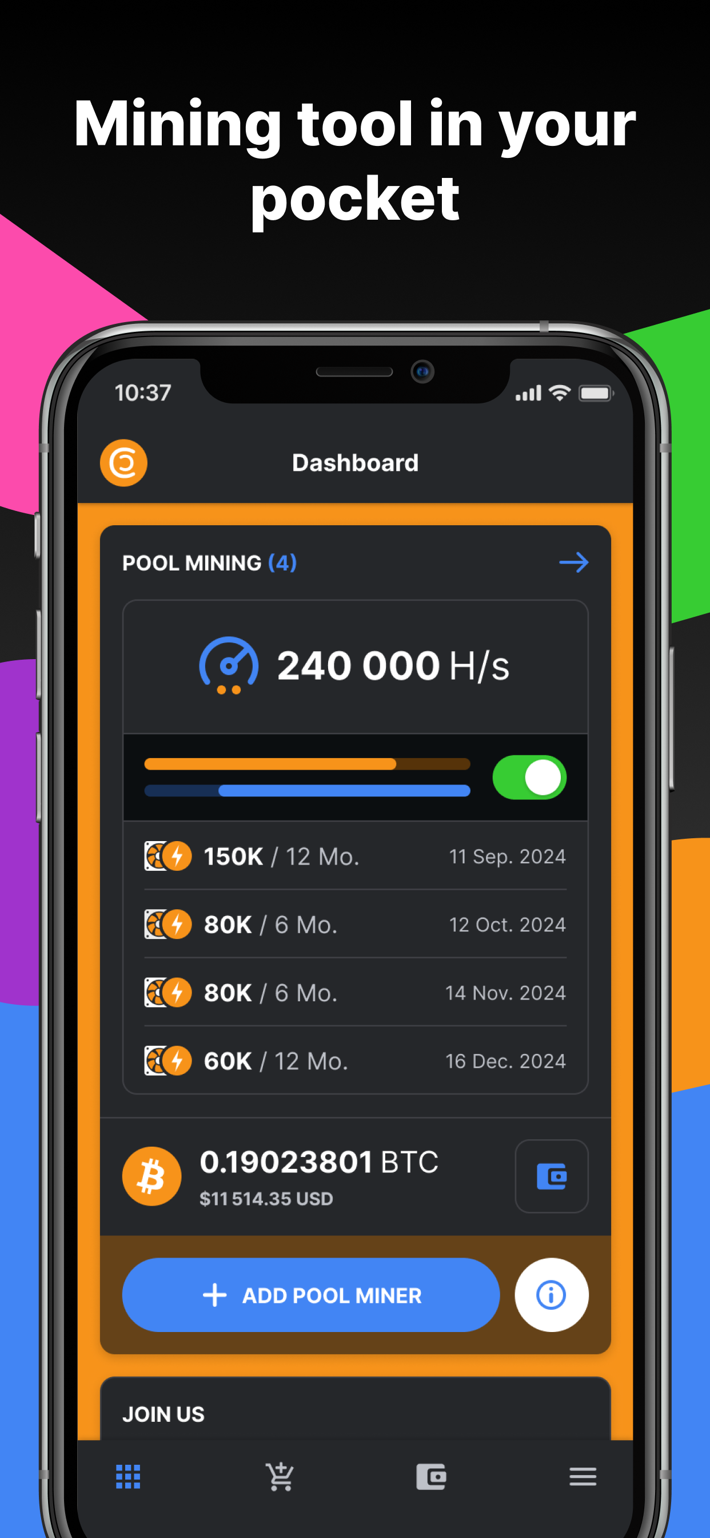Tap the Wi-Fi icon in the status bar
Image resolution: width=710 pixels, height=1538 pixels.
[560, 393]
